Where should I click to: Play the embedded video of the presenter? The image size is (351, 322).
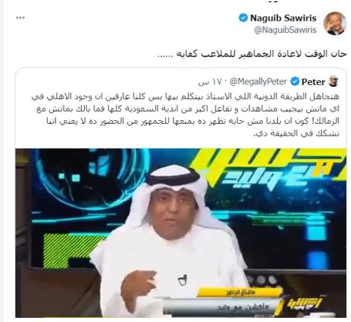coord(181,233)
